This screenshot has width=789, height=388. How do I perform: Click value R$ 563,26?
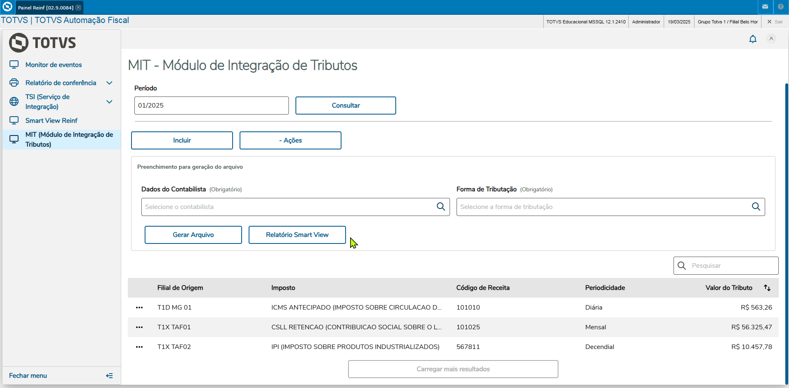point(757,308)
